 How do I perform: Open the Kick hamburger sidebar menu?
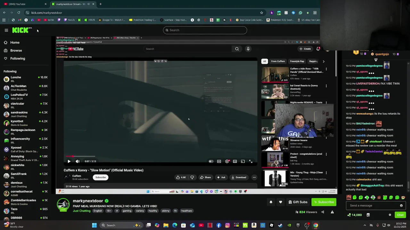(x=6, y=30)
